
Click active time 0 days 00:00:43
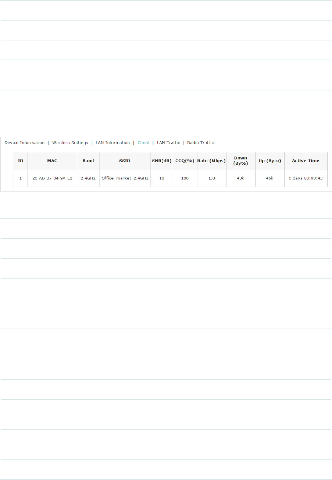click(x=306, y=178)
